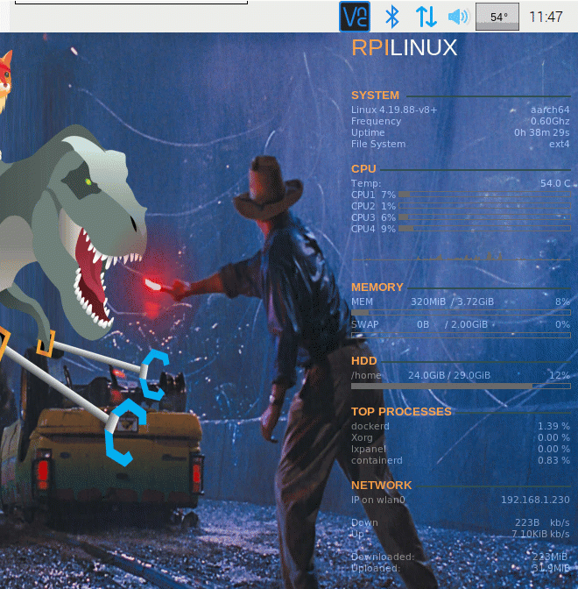Click the RPILINUX title text

click(405, 48)
